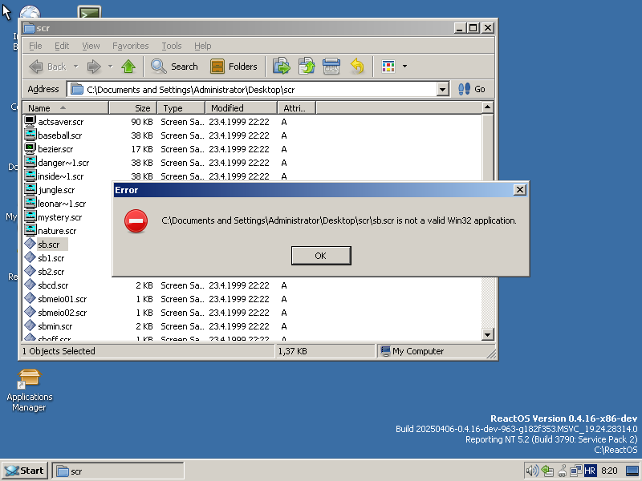Sort by the Attri... column header
The image size is (642, 481).
297,108
